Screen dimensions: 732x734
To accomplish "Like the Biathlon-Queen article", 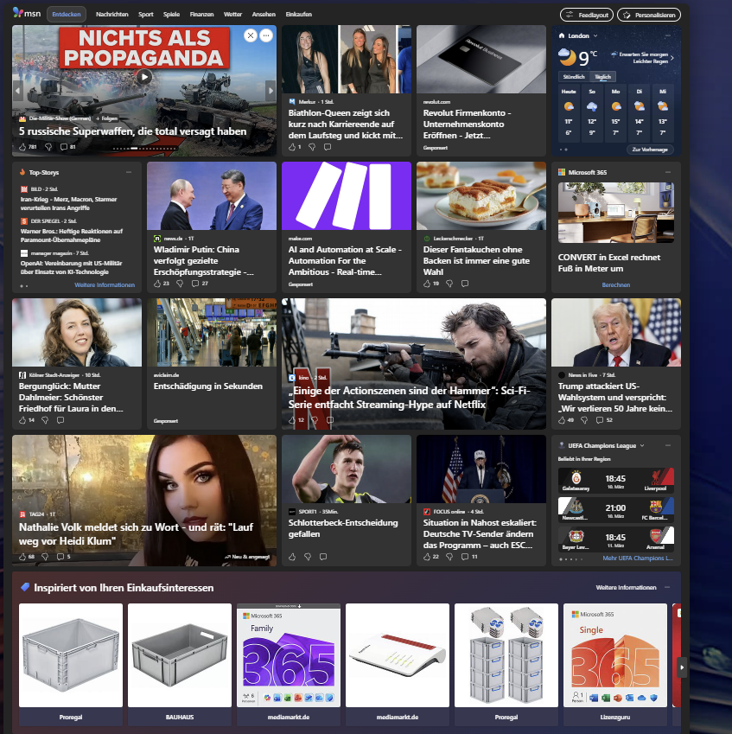I will point(292,146).
